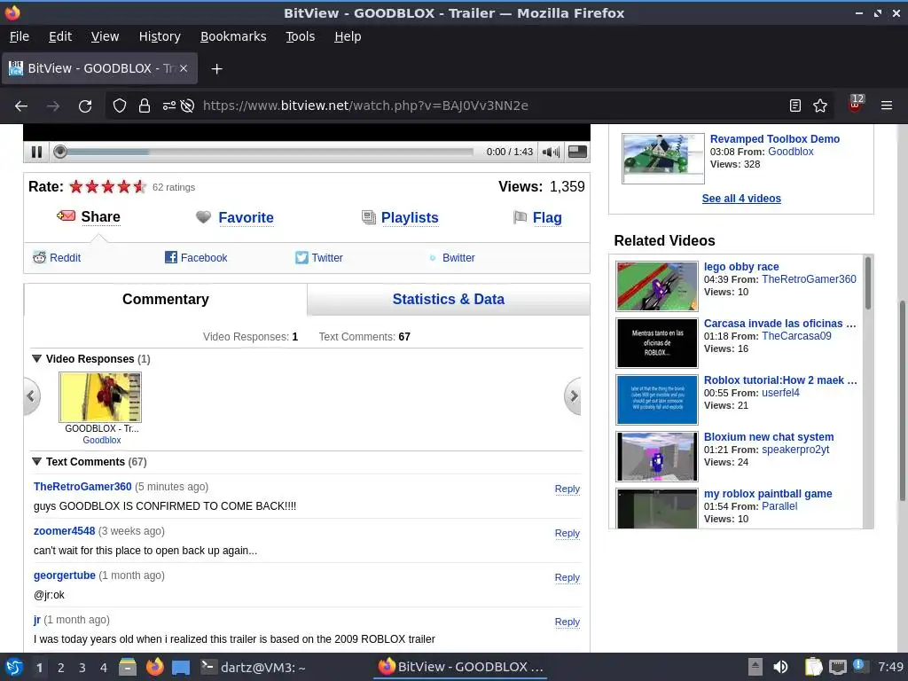Click See all 4 videos link

coord(741,199)
